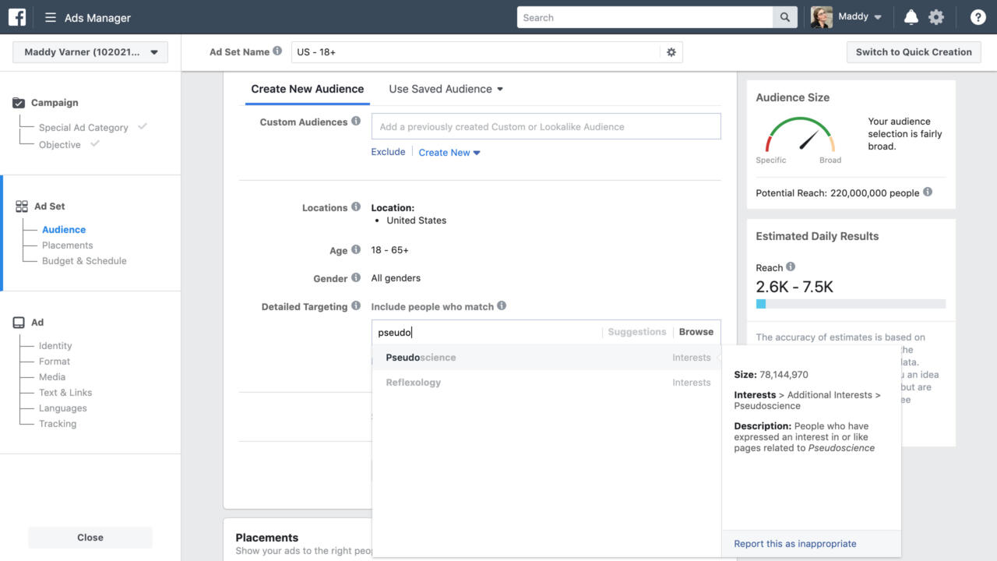
Task: Select the Reflexology interest suggestion
Action: (548, 383)
